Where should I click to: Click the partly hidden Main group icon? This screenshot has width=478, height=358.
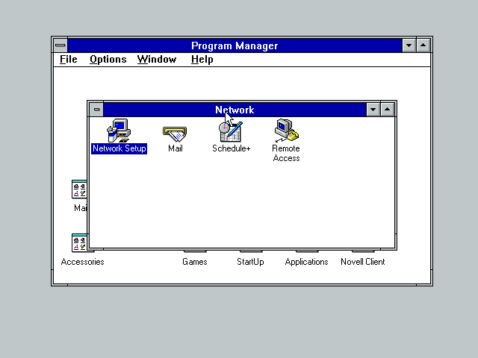click(x=79, y=189)
